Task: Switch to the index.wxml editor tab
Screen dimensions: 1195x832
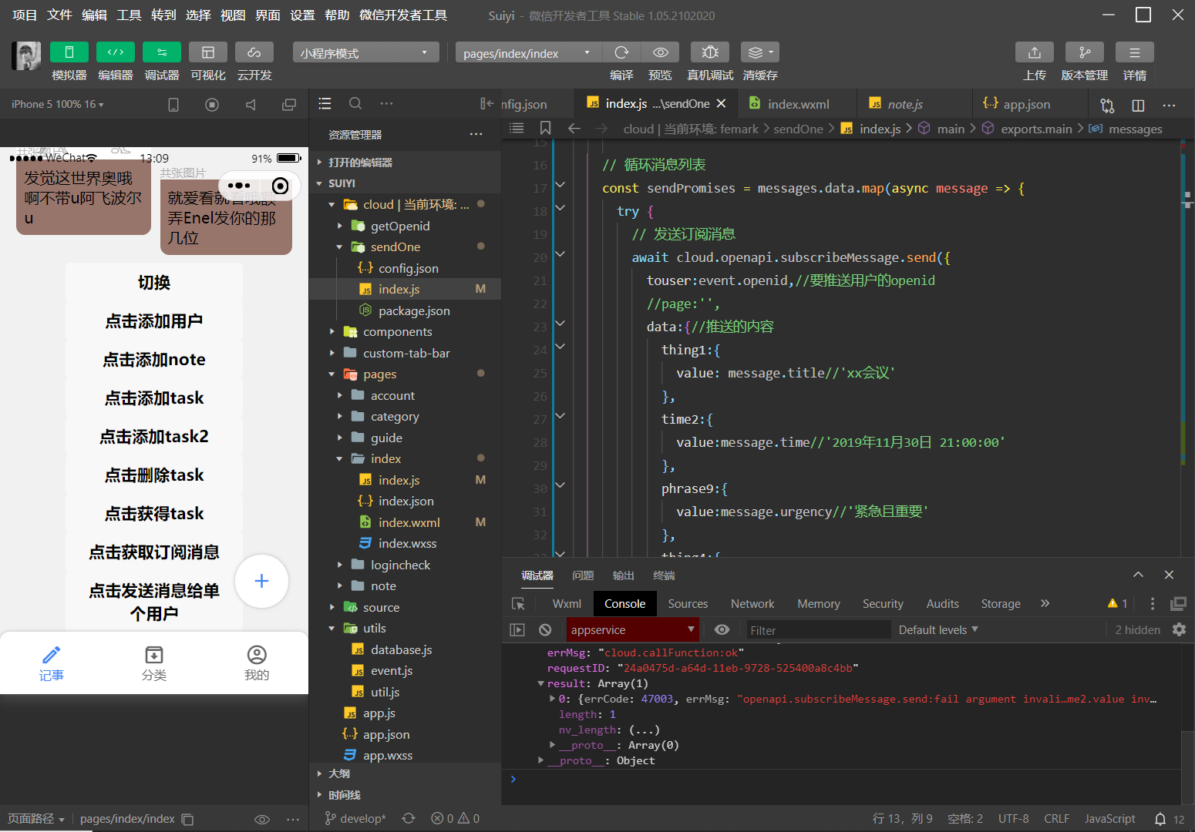Action: (797, 104)
